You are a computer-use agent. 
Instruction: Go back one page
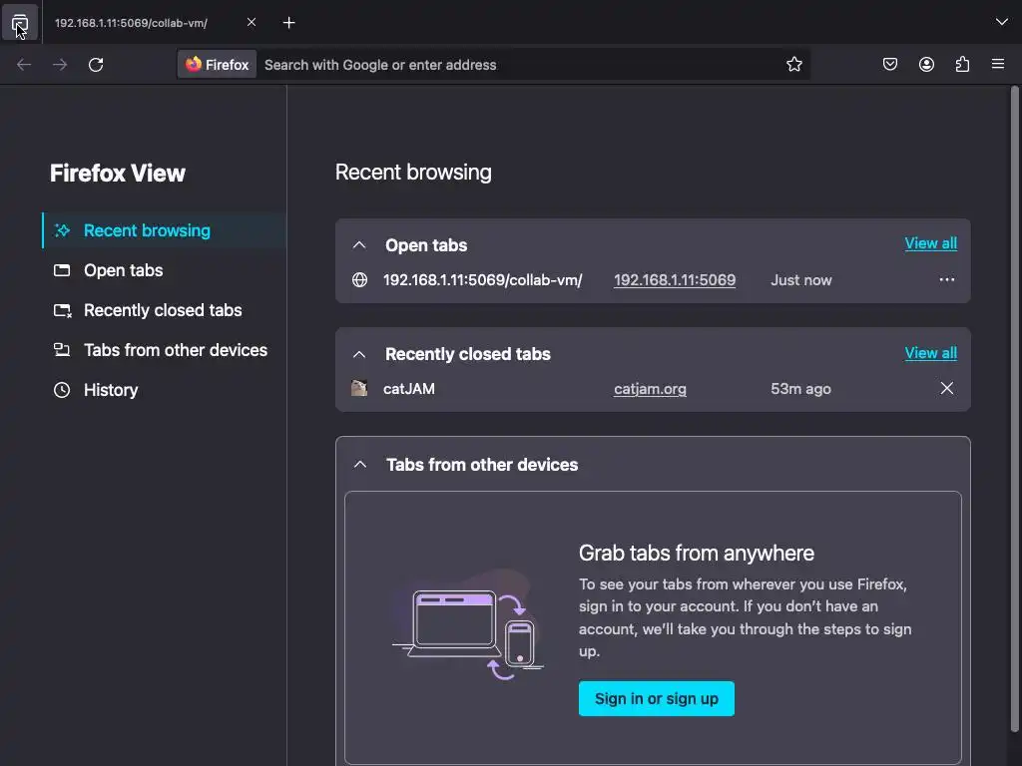(x=24, y=65)
